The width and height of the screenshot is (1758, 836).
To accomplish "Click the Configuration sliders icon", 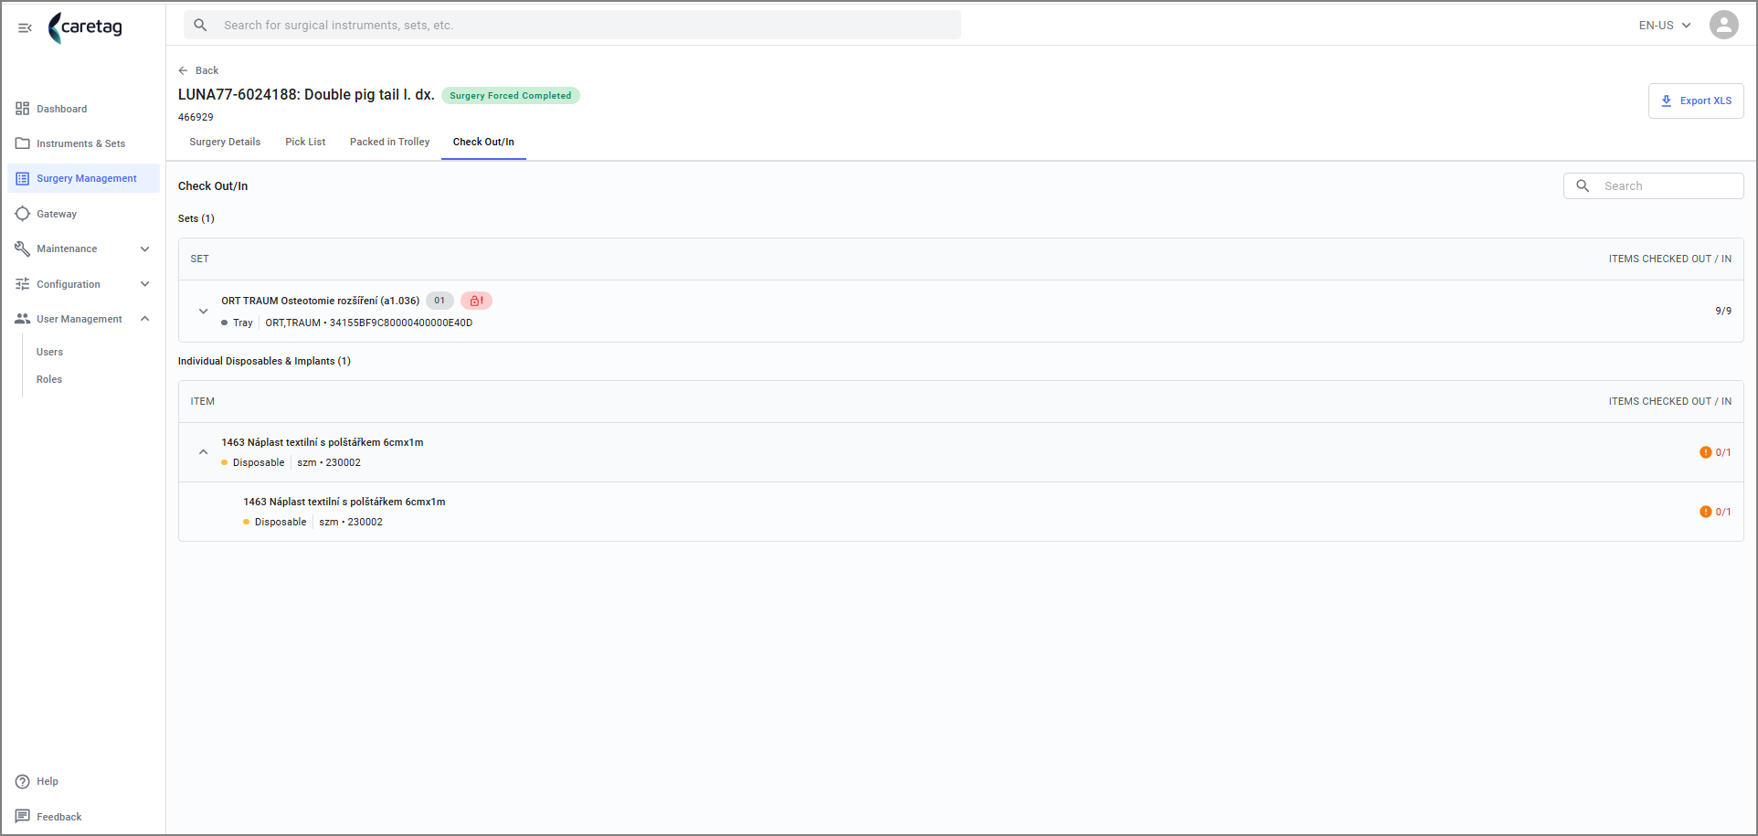I will point(23,284).
